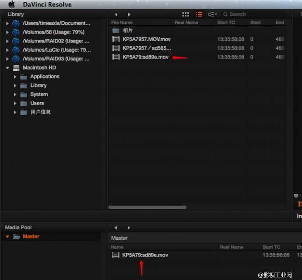302x280 pixels.
Task: Navigate back in Media Pool
Action: [x=116, y=228]
